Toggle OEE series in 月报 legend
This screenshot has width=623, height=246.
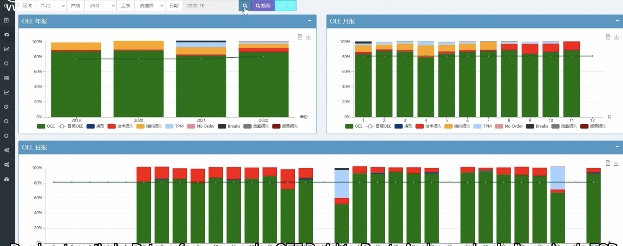tap(354, 126)
